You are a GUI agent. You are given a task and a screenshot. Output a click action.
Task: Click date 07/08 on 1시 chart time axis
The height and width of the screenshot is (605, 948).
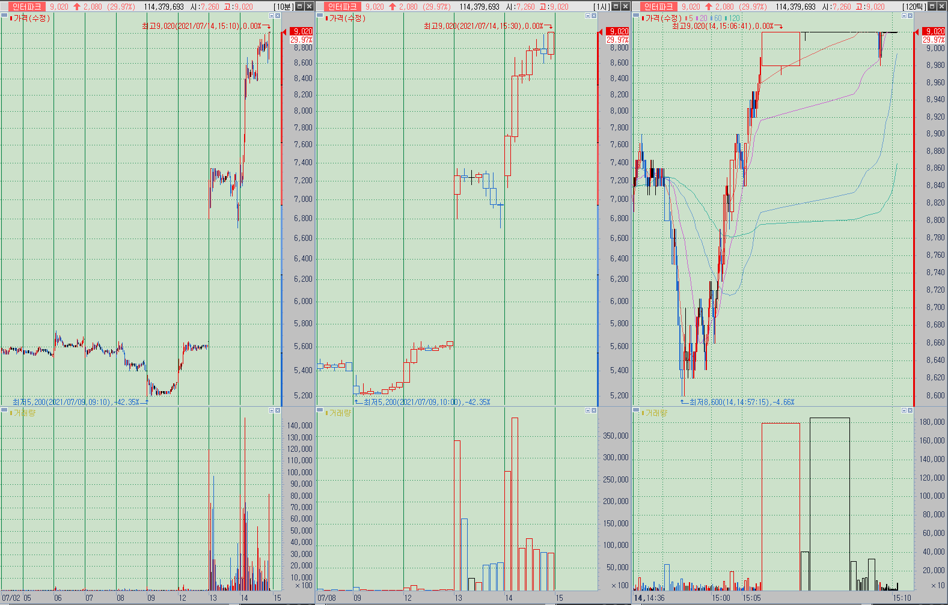[326, 598]
